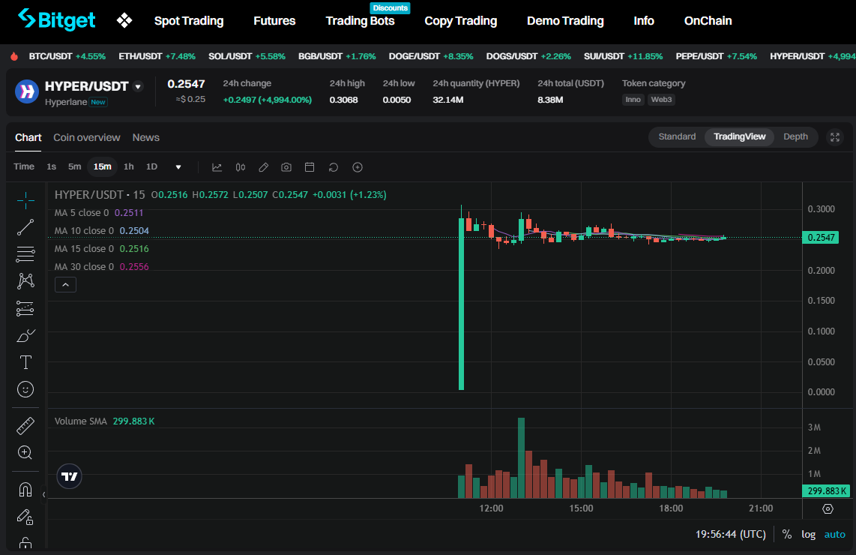856x555 pixels.
Task: Collapse the MA indicator legend
Action: click(65, 284)
